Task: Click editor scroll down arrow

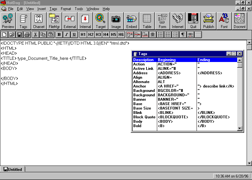Action: (249, 163)
